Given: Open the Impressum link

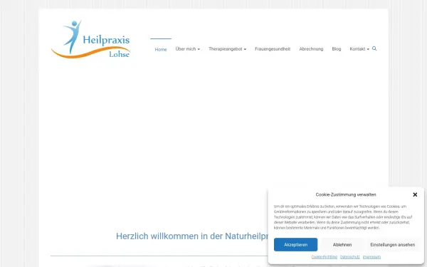Looking at the screenshot, I should pyautogui.click(x=371, y=257).
